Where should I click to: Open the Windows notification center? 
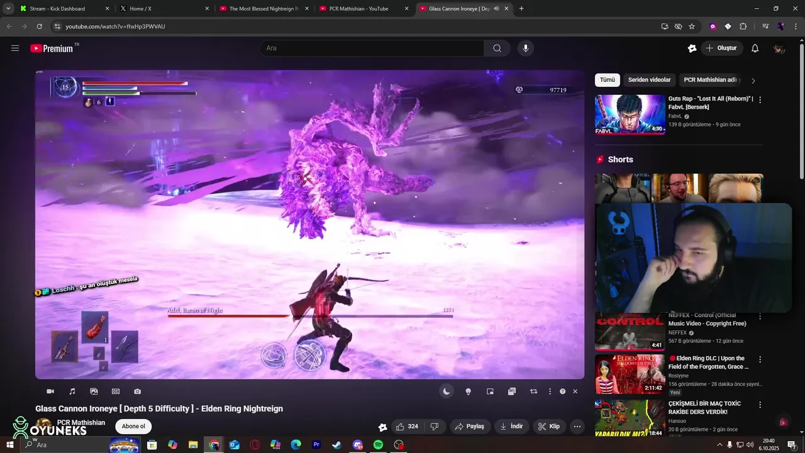[x=792, y=444]
